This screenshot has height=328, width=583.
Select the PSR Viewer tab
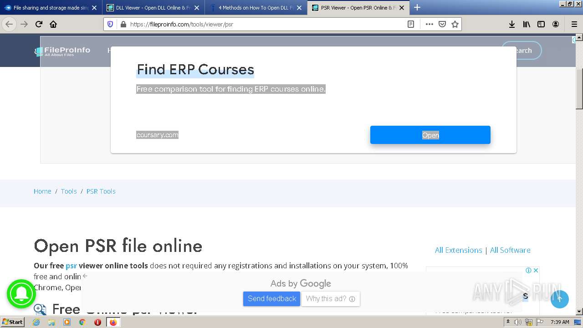point(358,8)
